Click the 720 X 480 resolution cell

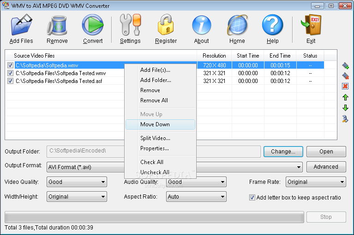coord(215,65)
